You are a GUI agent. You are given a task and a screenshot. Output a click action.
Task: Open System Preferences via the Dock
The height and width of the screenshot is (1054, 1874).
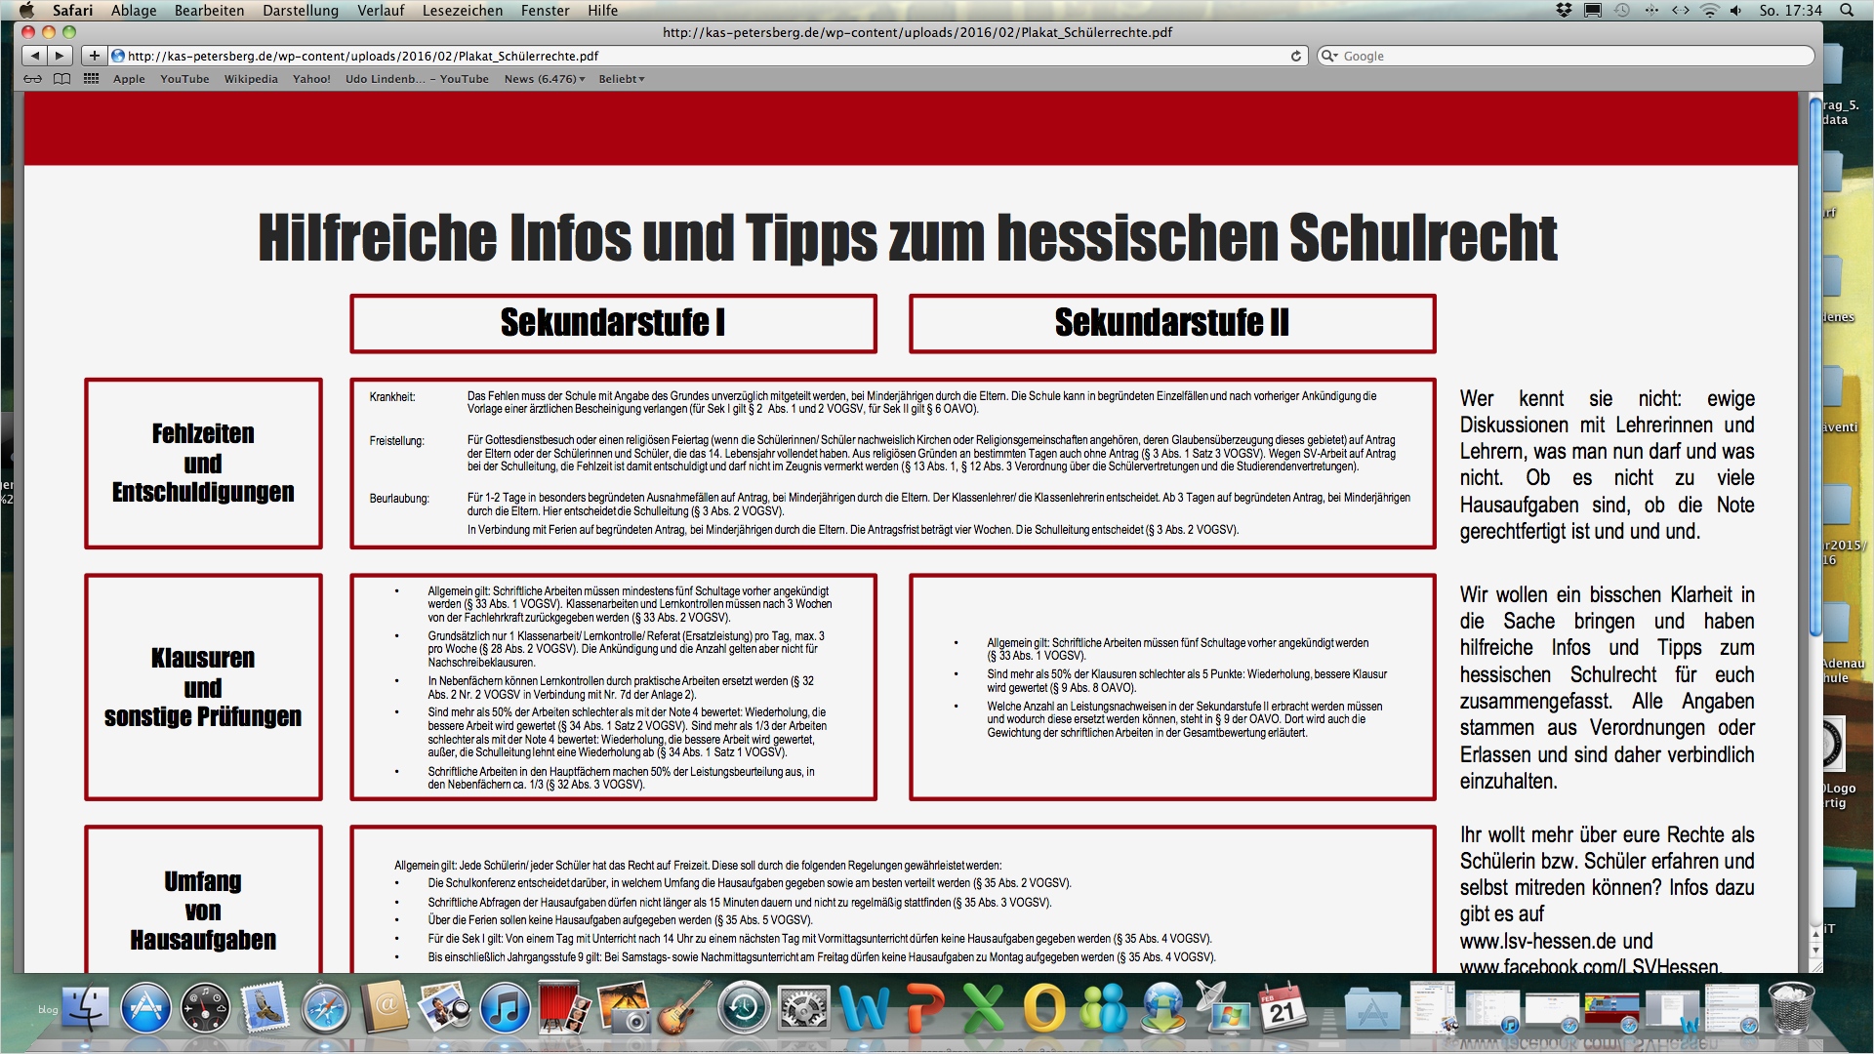click(802, 1007)
